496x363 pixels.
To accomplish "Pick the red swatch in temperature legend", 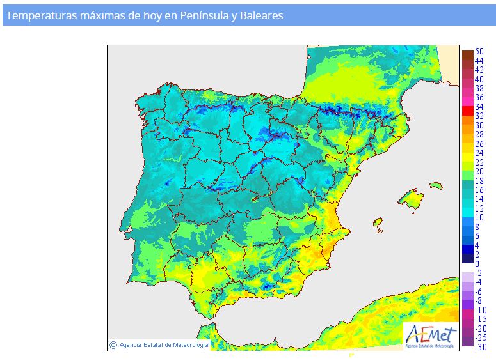I will [x=467, y=111].
